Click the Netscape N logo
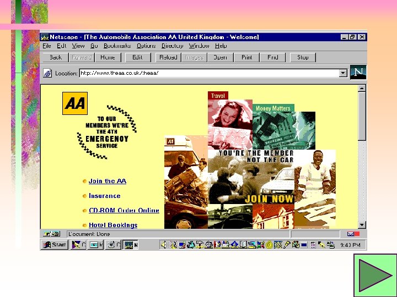This screenshot has height=297, width=397. (x=358, y=72)
